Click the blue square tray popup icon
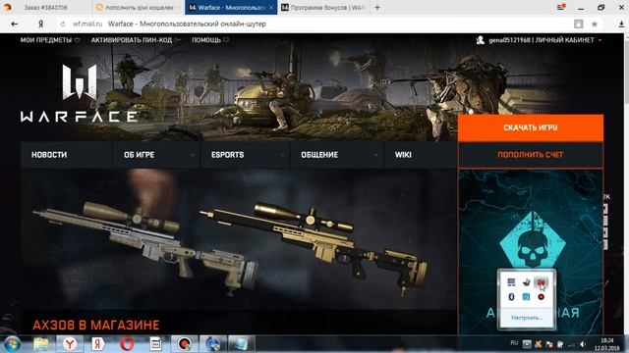The image size is (629, 353). coord(526,296)
